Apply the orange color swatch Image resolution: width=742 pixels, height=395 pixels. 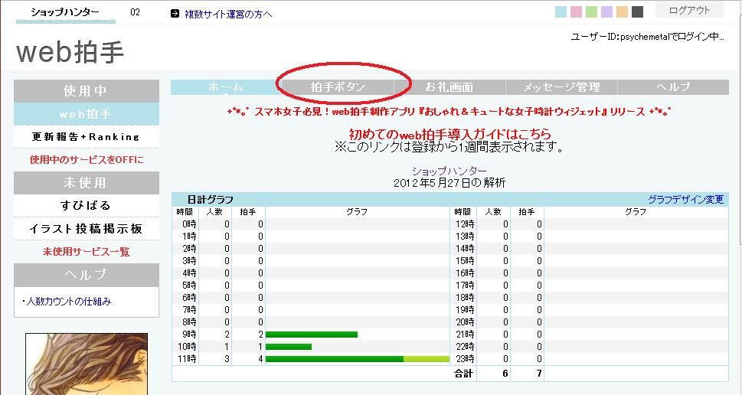[x=622, y=11]
